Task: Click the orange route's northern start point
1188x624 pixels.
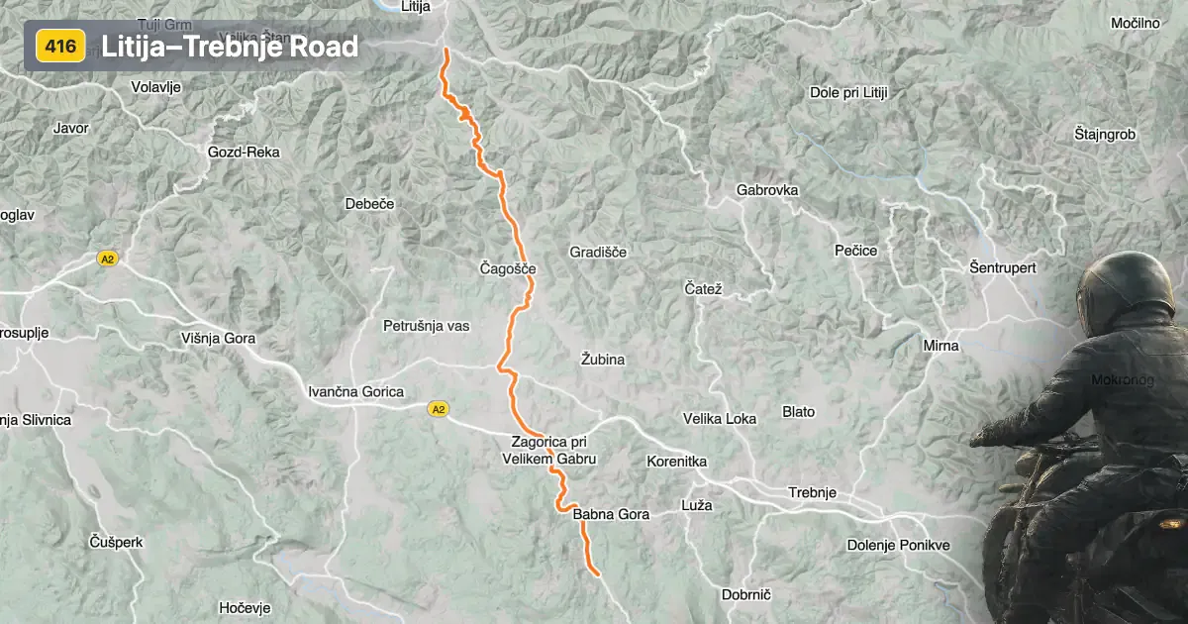Action: [445, 50]
